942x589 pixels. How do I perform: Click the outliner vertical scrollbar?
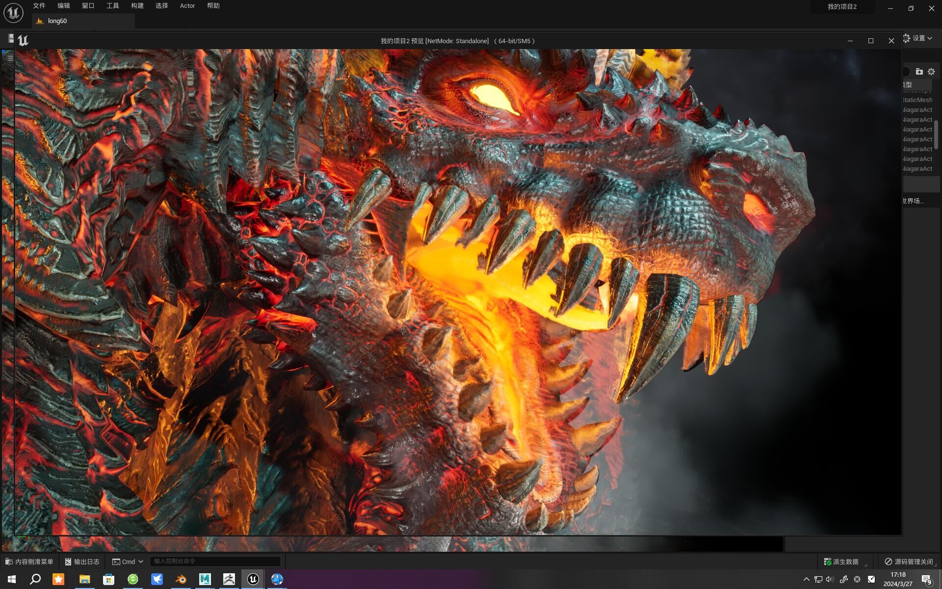click(936, 134)
